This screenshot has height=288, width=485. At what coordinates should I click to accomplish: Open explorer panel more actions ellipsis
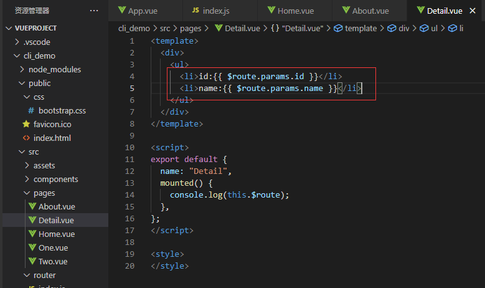pyautogui.click(x=94, y=11)
